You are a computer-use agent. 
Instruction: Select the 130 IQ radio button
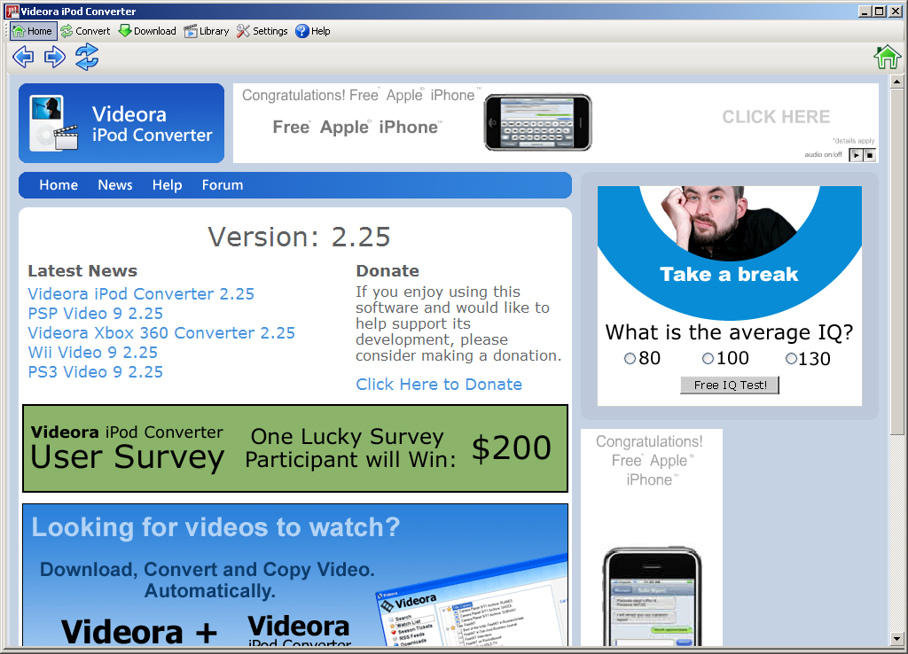tap(791, 359)
